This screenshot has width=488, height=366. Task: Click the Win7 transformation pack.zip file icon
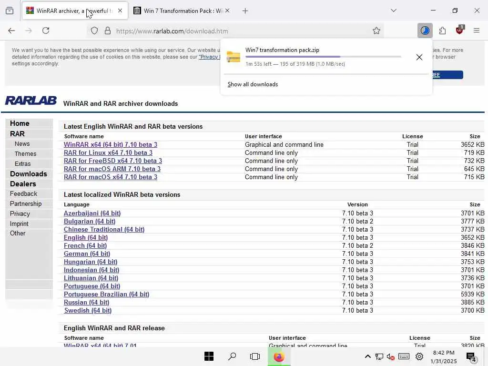pyautogui.click(x=234, y=57)
